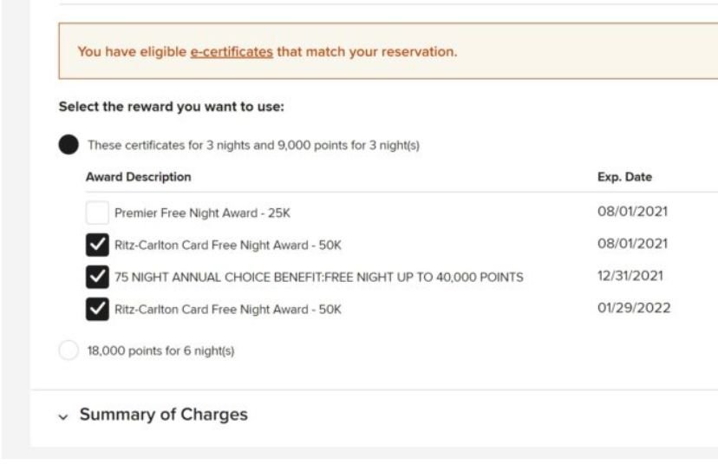Screen dimensions: 718x465
Task: Click the 12/31/2021 expiration date
Action: (632, 277)
